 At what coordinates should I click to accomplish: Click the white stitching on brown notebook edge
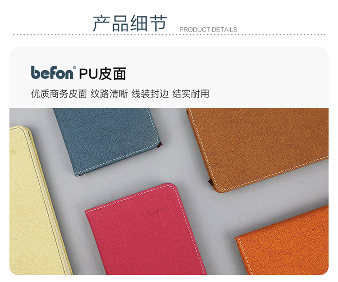click(269, 175)
